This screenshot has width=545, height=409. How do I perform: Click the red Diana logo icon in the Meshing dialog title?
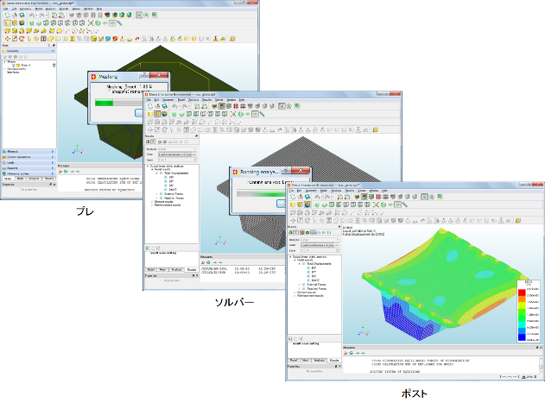click(x=96, y=75)
